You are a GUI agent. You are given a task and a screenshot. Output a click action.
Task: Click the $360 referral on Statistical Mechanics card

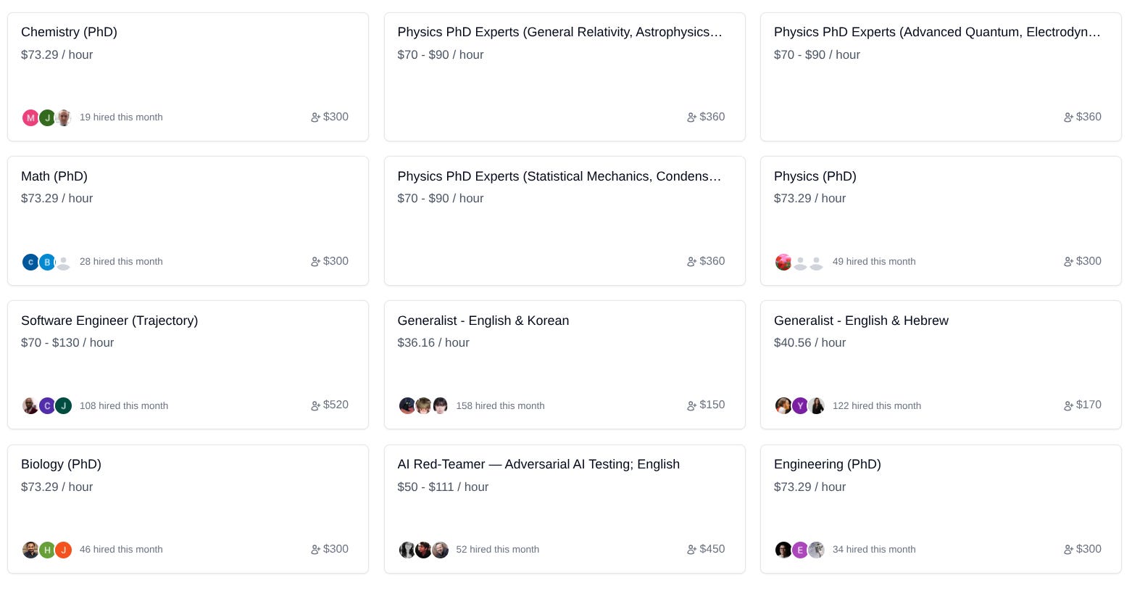click(706, 261)
